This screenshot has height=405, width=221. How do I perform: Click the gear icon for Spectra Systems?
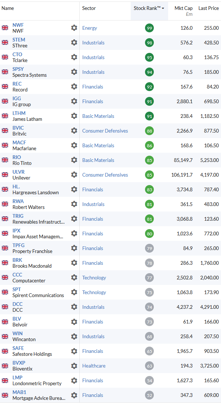(74, 72)
